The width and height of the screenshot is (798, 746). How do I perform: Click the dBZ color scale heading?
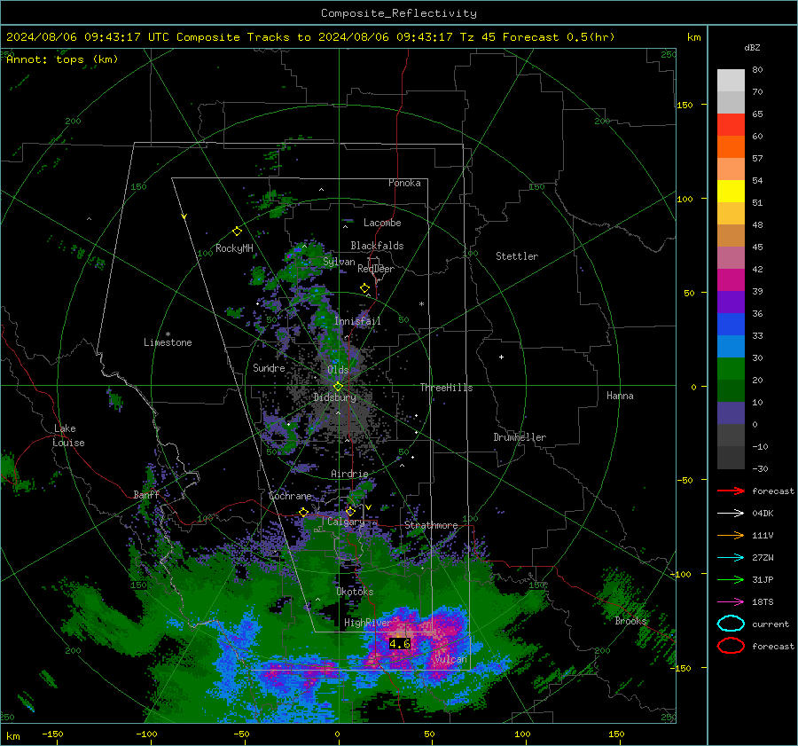point(752,47)
